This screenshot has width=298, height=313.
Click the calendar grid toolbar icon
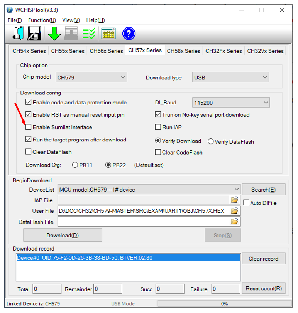point(108,34)
